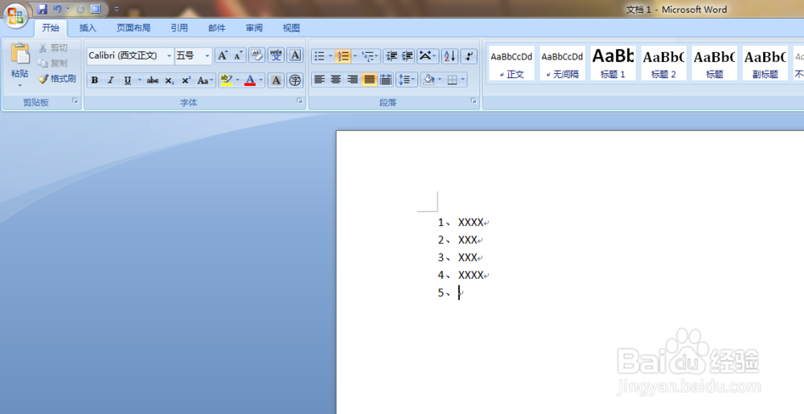The width and height of the screenshot is (804, 414).
Task: Undo the last action
Action: (x=57, y=9)
